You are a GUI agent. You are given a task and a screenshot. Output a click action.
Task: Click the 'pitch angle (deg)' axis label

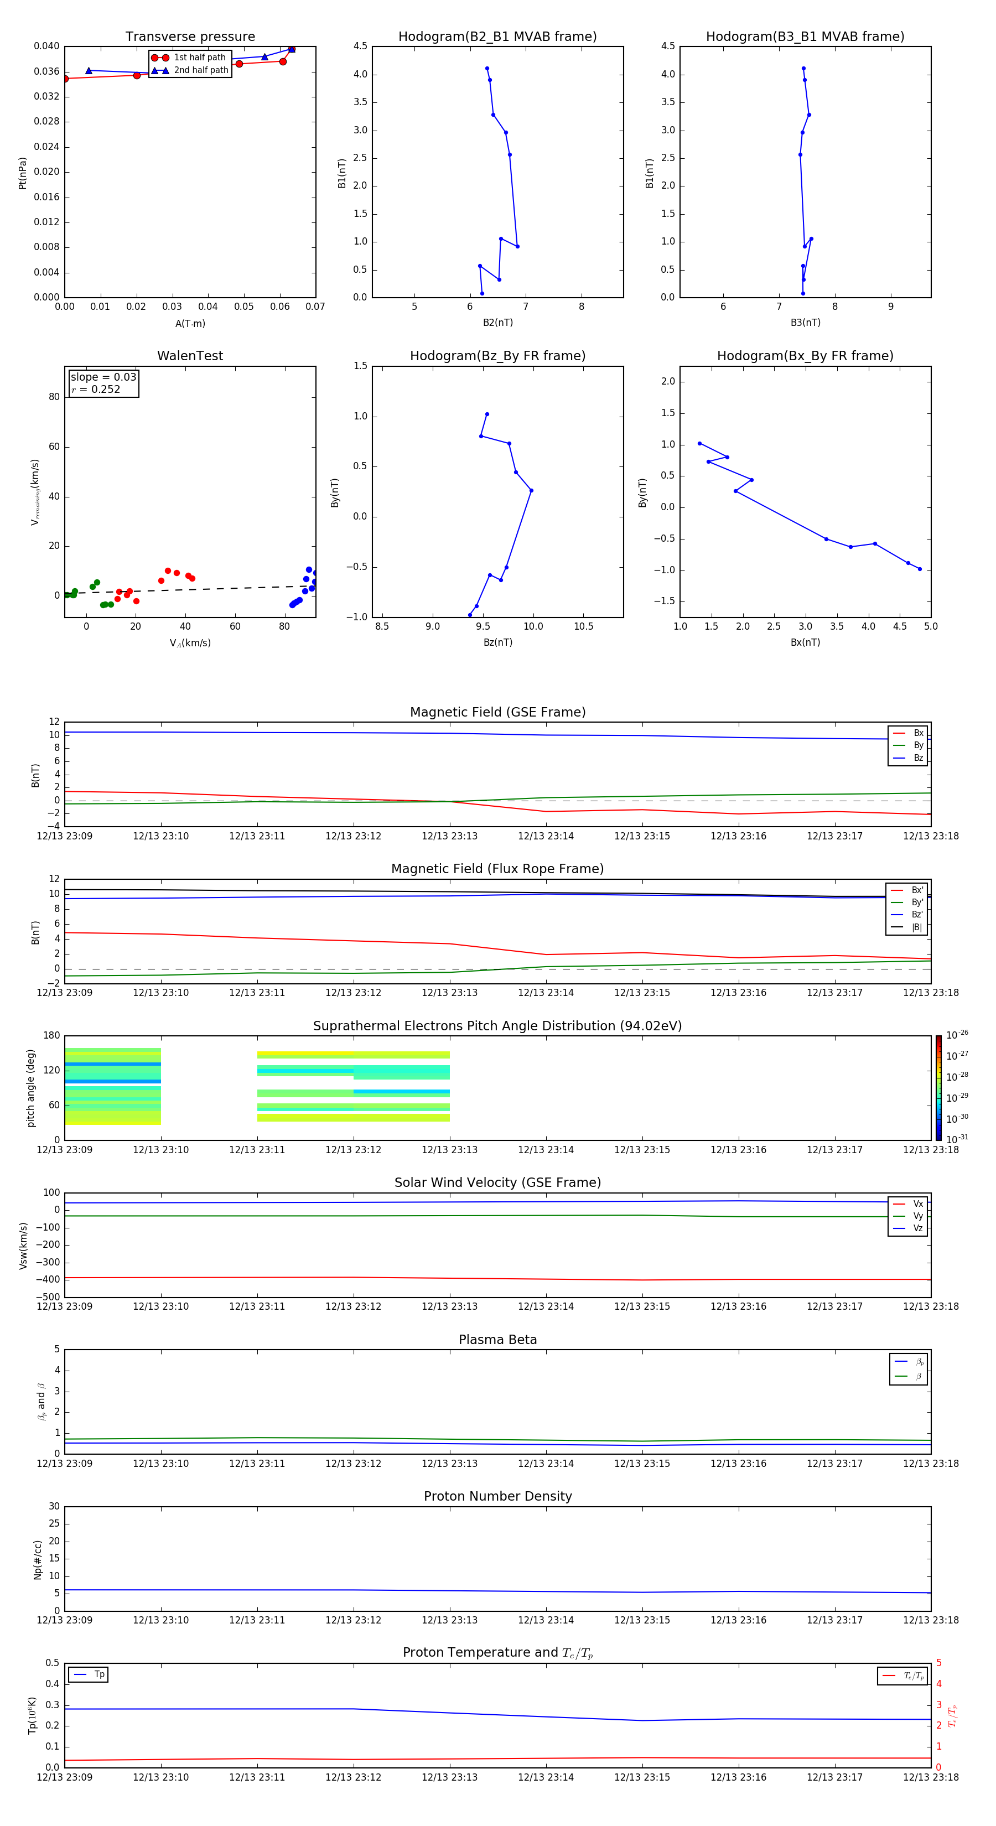[x=30, y=1088]
